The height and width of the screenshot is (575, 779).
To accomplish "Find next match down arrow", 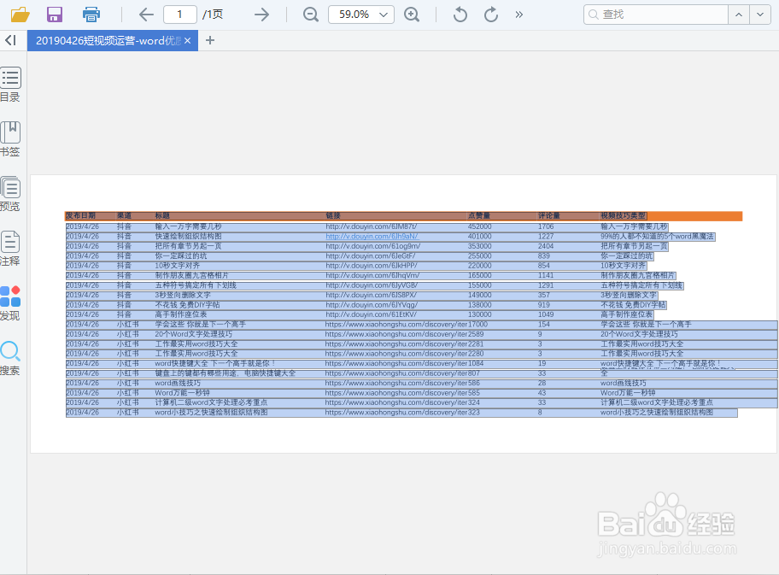I will click(760, 15).
